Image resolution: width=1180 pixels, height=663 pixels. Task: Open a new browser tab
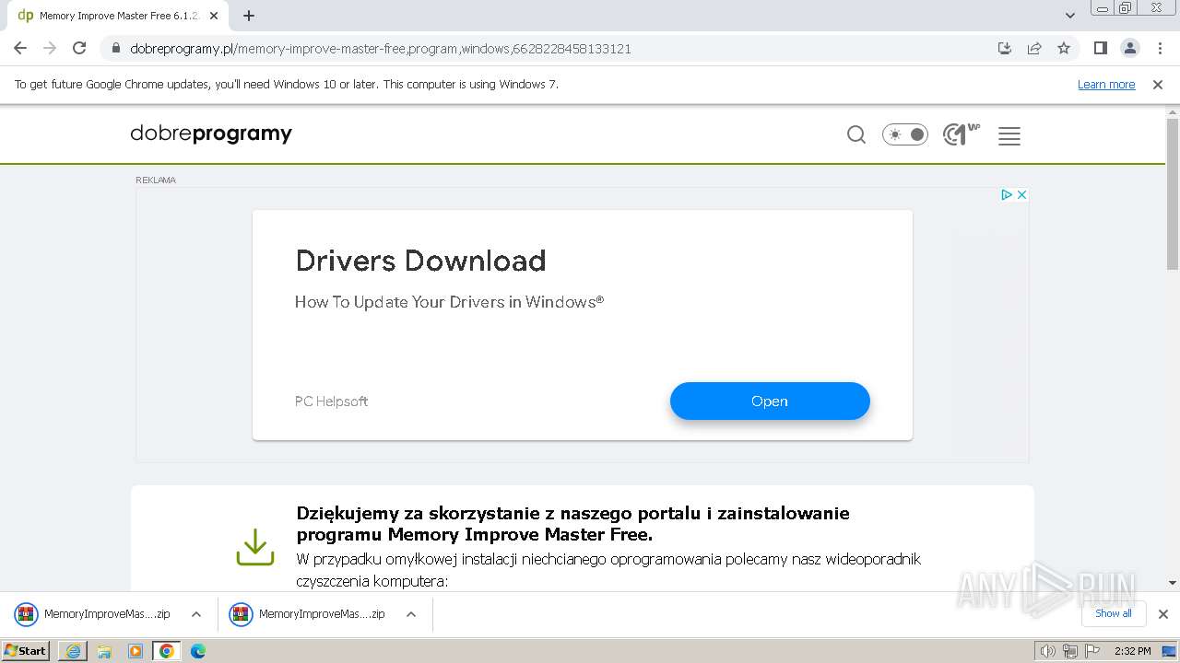click(x=249, y=16)
